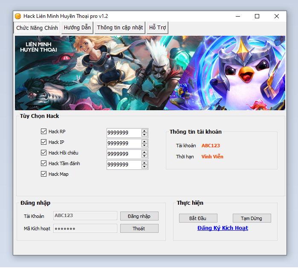Uncheck the Hack RP checkbox
Viewport: 298px width, 269px height.
[x=43, y=132]
